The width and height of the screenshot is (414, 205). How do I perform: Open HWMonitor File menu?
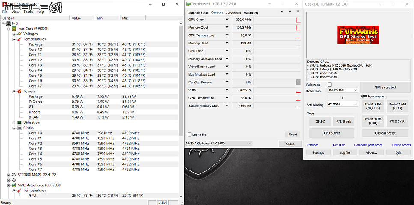[x=5, y=12]
